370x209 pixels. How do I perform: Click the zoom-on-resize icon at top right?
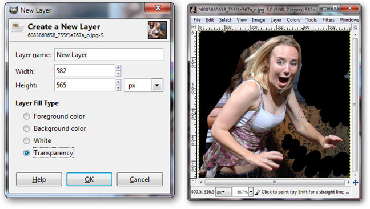355,27
